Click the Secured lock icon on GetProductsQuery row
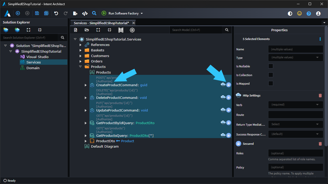The width and height of the screenshot is (328, 184). click(x=229, y=135)
